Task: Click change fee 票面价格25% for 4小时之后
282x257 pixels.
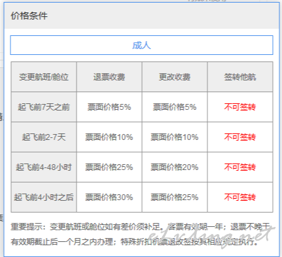Action: [175, 197]
